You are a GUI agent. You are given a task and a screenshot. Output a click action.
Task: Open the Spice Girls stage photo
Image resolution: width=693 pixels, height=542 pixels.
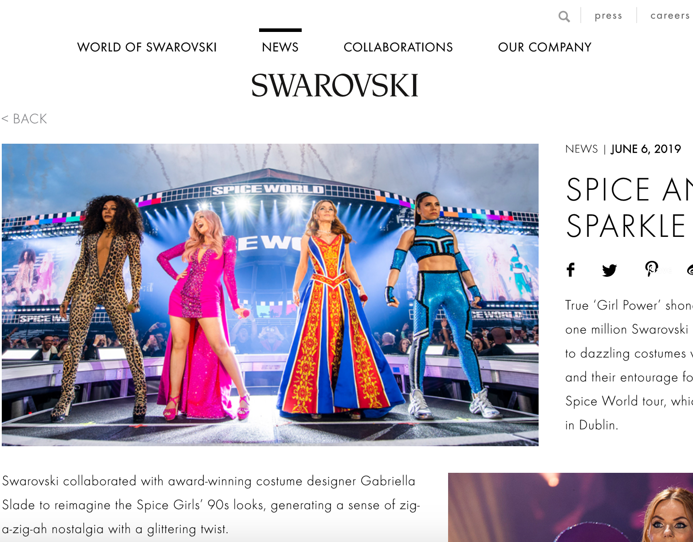[x=270, y=295]
